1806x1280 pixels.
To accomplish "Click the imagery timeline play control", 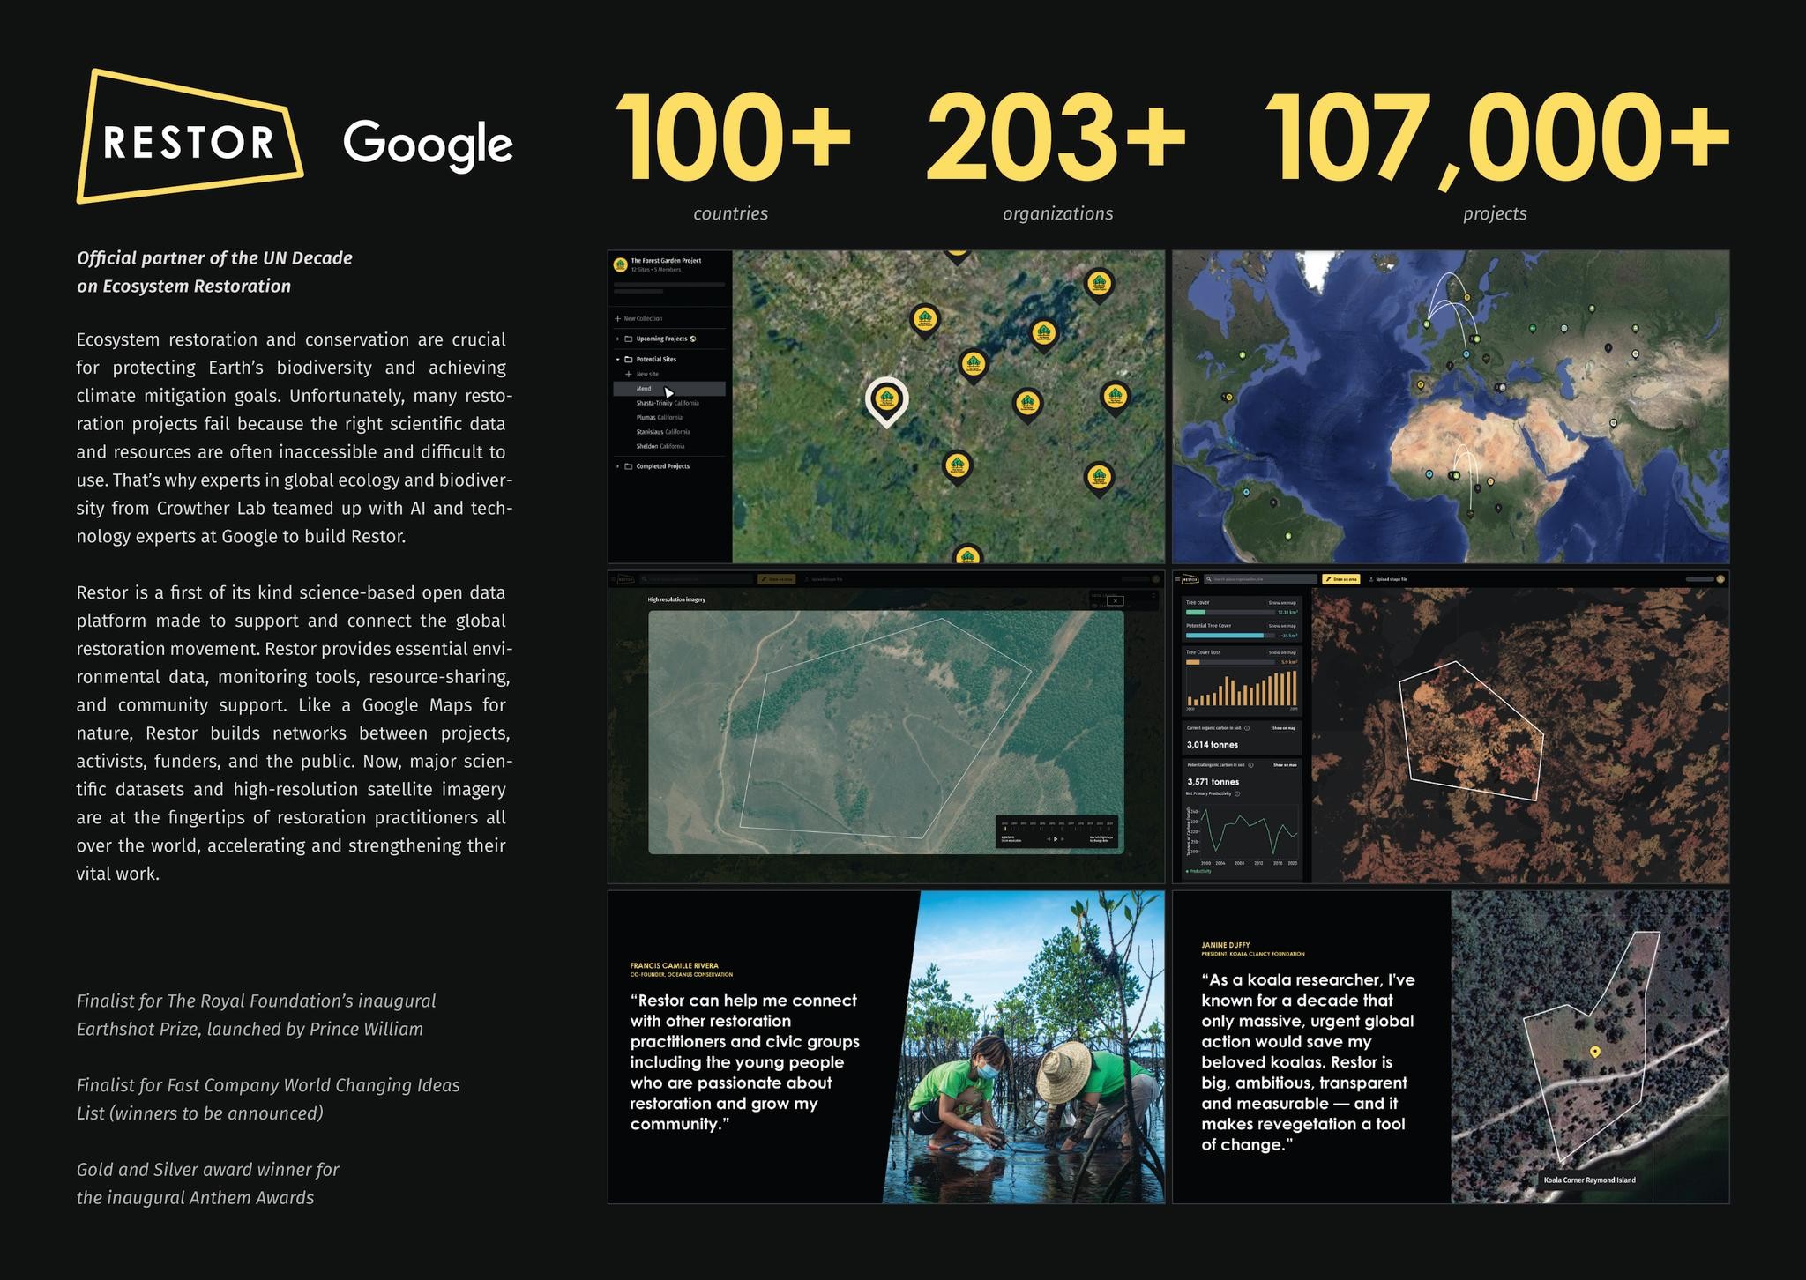I will click(x=1056, y=839).
